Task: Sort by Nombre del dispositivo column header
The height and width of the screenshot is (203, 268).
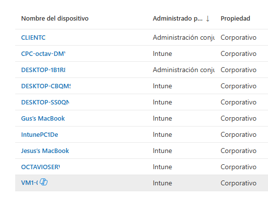Action: 55,18
